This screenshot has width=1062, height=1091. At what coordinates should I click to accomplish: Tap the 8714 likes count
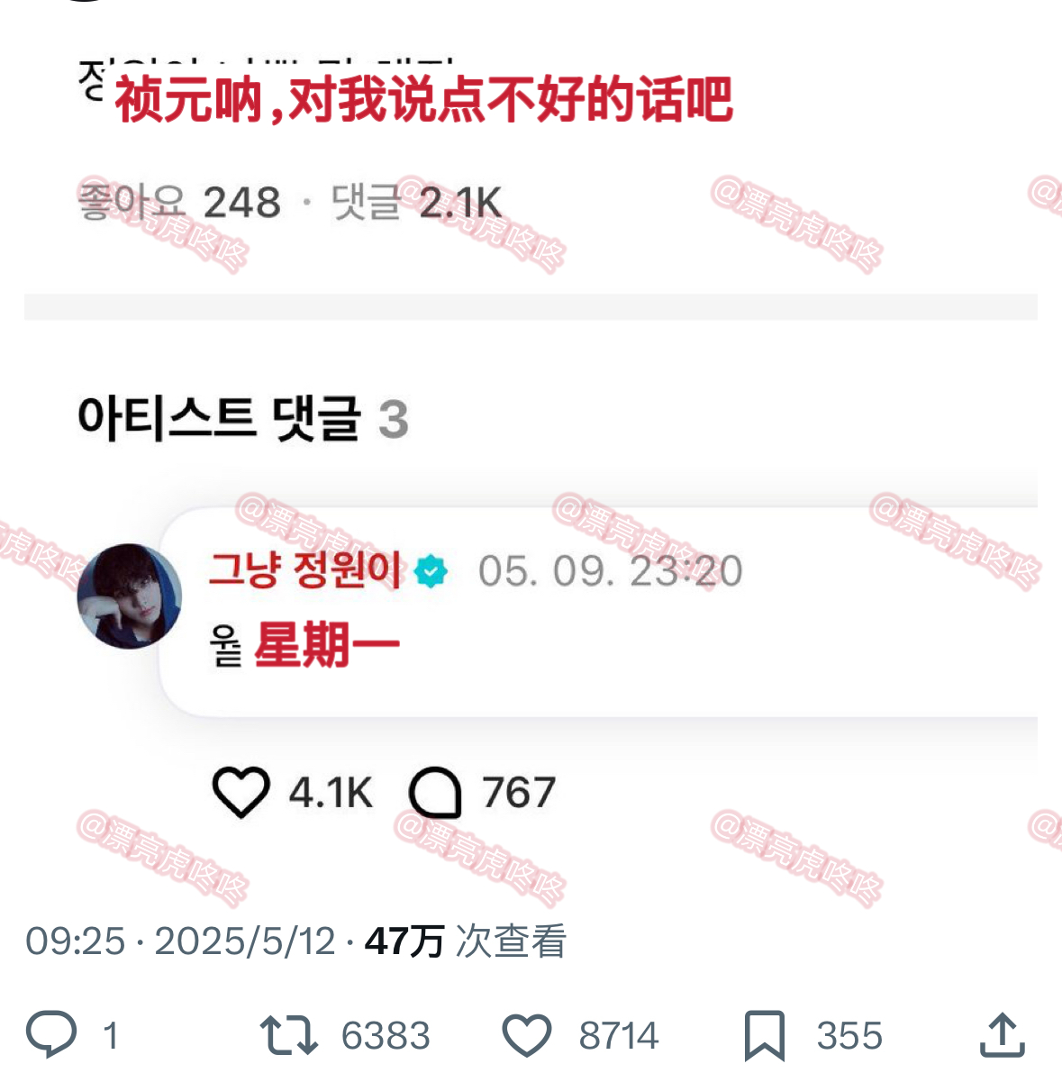coord(619,1035)
